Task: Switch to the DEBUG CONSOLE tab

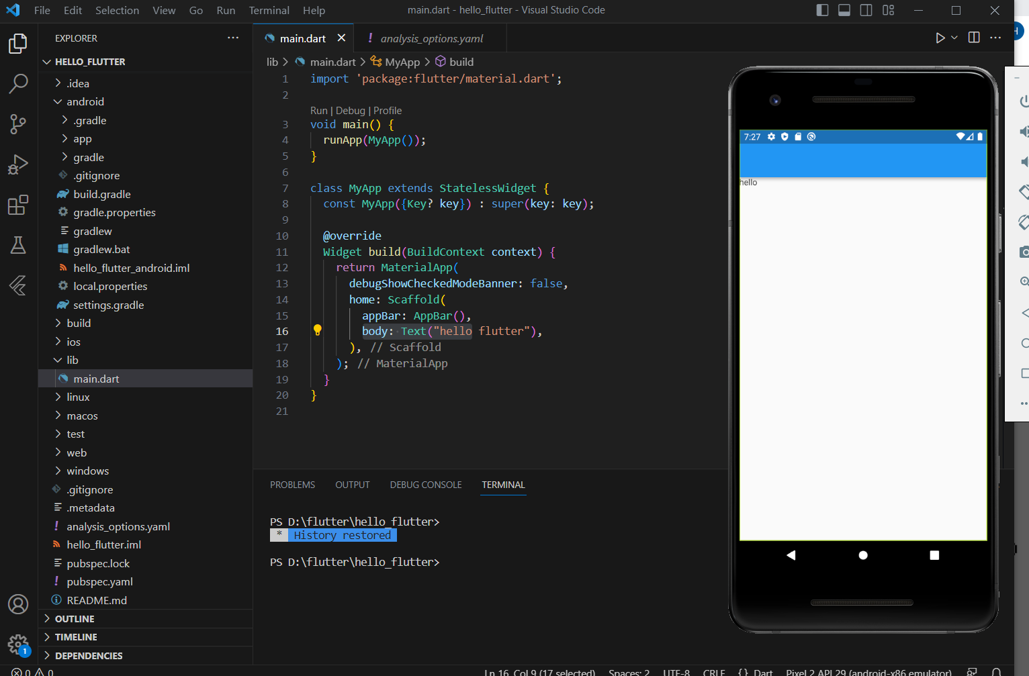Action: [x=426, y=485]
